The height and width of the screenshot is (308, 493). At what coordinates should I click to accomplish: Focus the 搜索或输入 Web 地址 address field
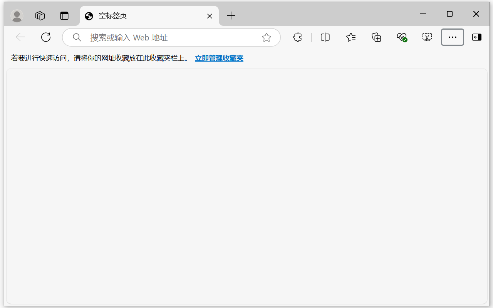171,37
